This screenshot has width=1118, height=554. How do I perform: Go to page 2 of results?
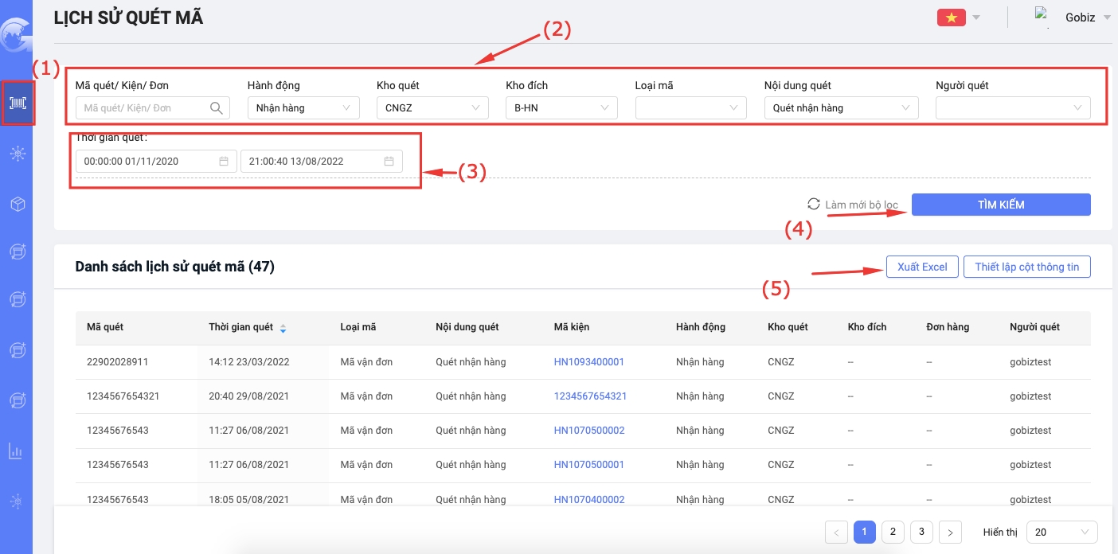[893, 532]
